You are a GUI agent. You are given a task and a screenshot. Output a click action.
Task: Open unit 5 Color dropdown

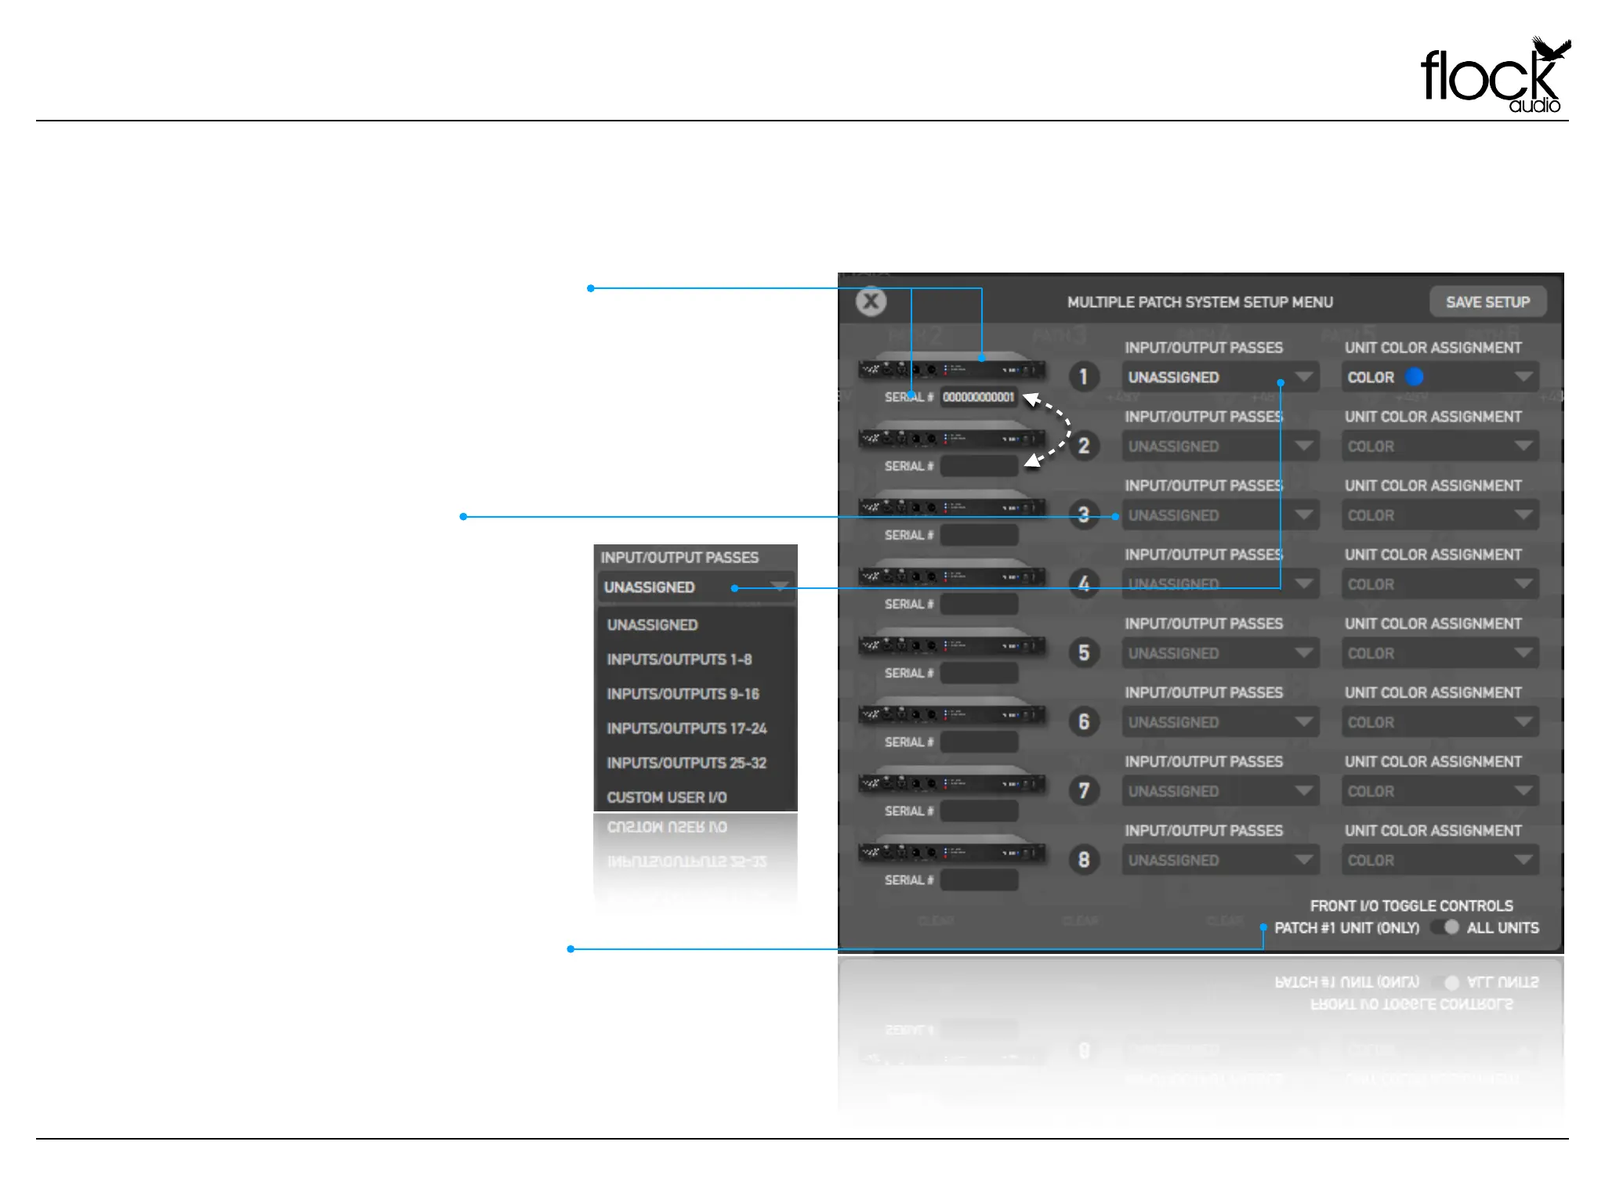[x=1440, y=653]
